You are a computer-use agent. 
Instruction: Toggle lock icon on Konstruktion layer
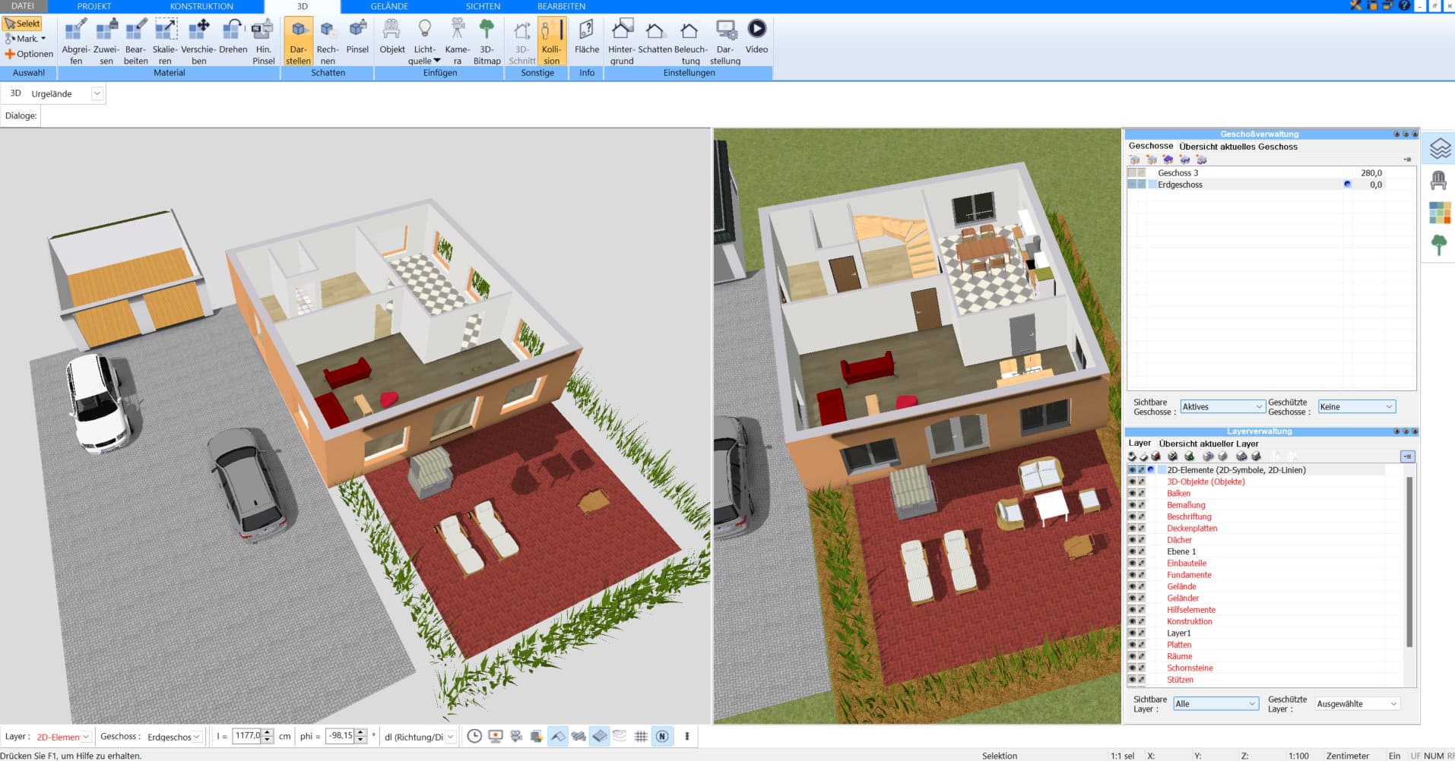pyautogui.click(x=1141, y=621)
